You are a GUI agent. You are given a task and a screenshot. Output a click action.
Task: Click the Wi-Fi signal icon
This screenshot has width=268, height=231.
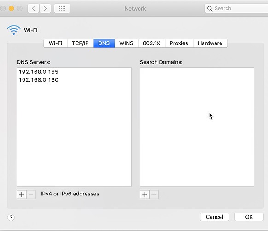(14, 30)
